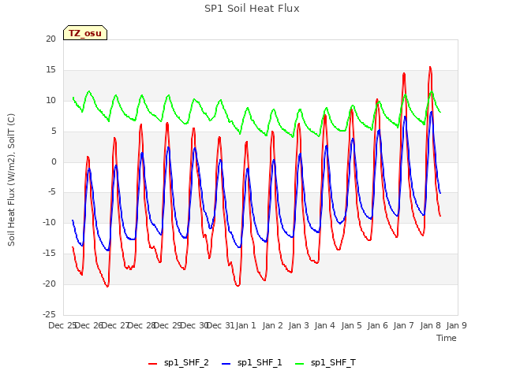Click the red line's highest peak on Jan 8
This screenshot has width=505, height=378.
tap(430, 67)
